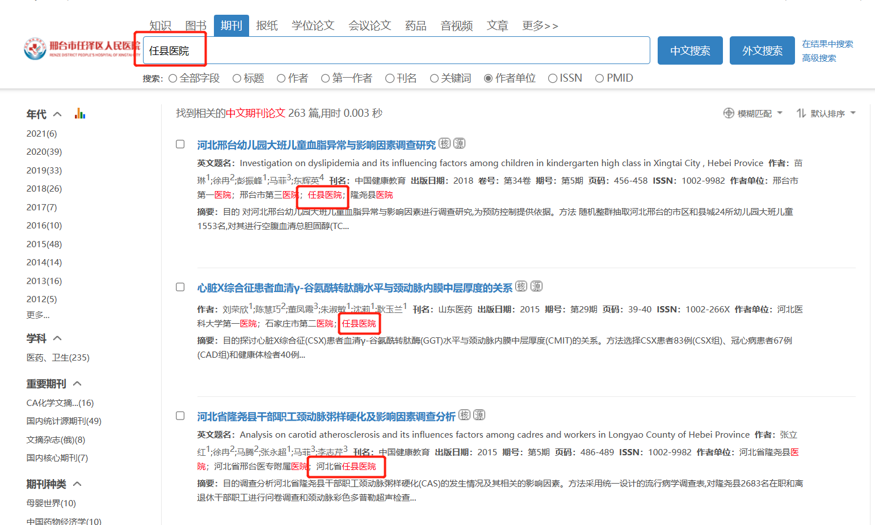This screenshot has height=525, width=875.
Task: Select the 期刊 tab
Action: (232, 26)
